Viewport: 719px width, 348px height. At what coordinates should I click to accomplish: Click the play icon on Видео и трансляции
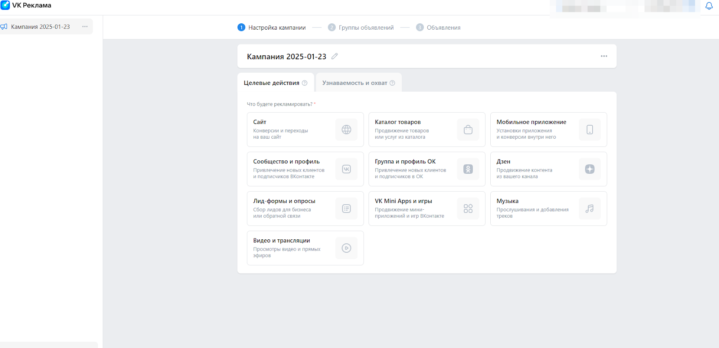[346, 248]
